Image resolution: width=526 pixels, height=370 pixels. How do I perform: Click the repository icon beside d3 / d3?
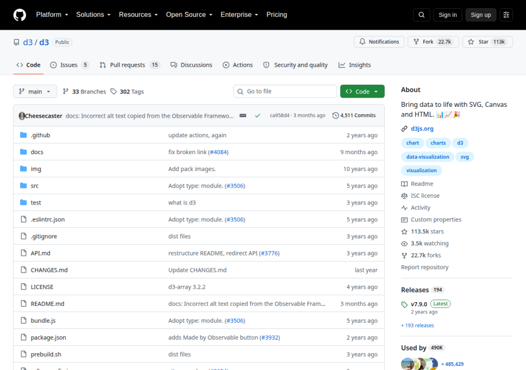(16, 42)
